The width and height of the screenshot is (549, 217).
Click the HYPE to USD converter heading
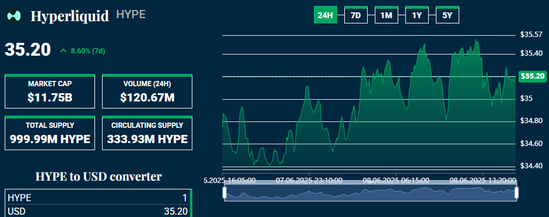(99, 177)
